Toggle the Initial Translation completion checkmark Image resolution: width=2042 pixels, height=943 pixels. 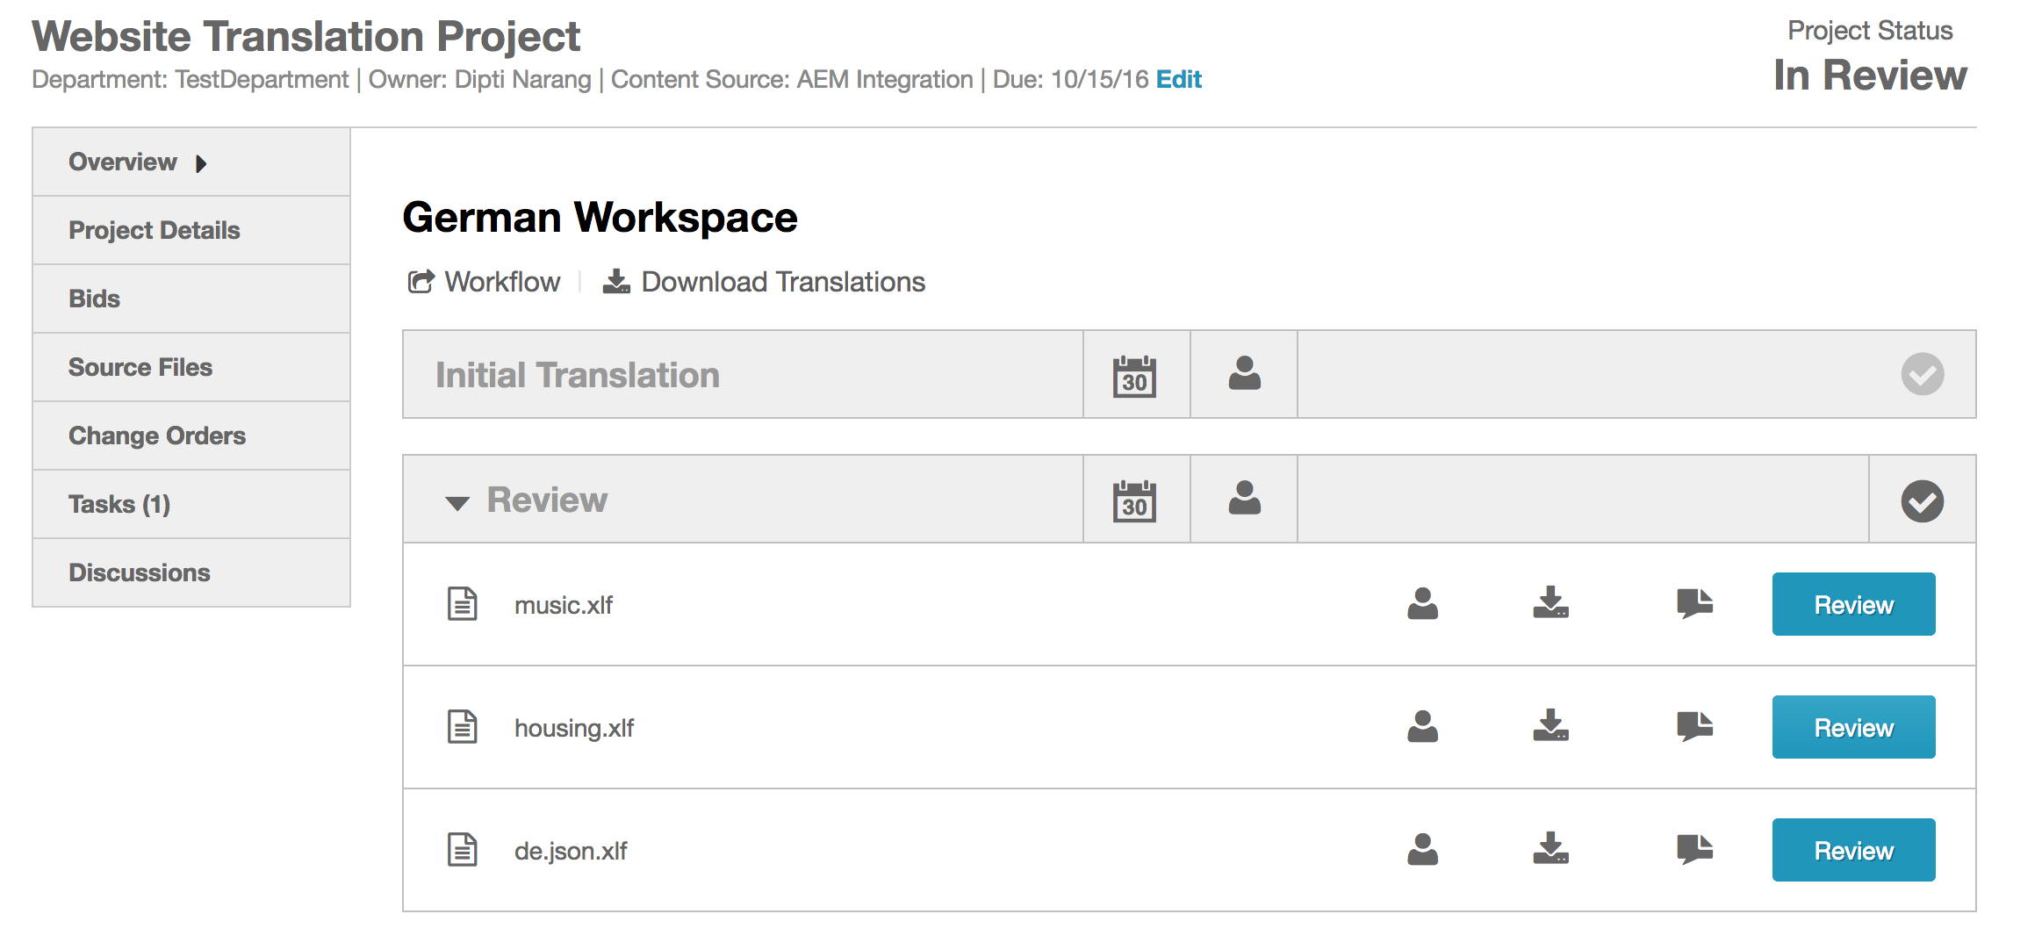1922,375
